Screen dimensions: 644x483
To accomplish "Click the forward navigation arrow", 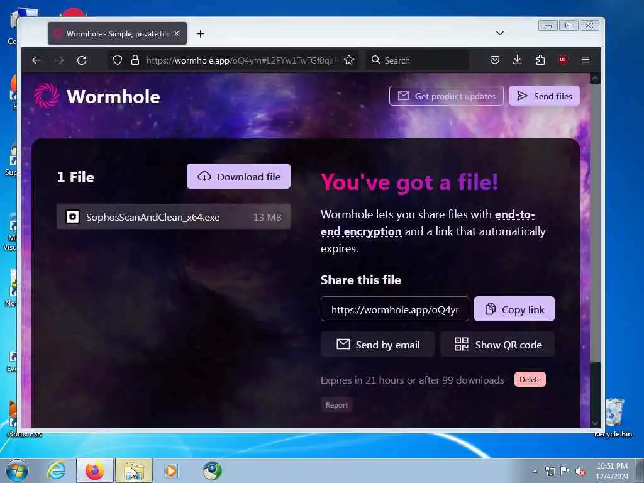I will click(x=59, y=60).
